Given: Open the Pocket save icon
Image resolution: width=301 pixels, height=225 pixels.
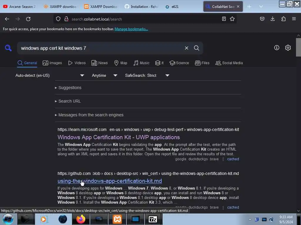Looking at the screenshot, I should click(262, 19).
